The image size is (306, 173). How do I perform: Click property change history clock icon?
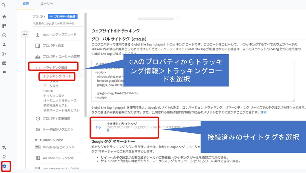(38, 118)
